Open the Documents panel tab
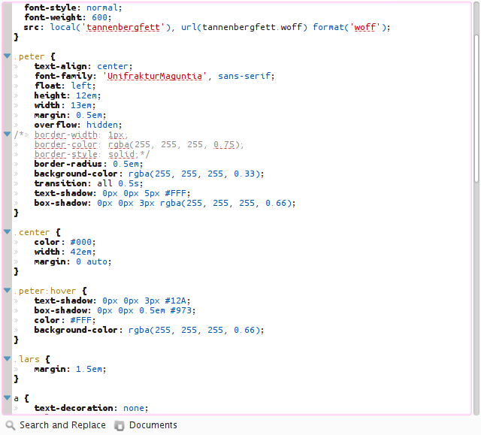The width and height of the screenshot is (481, 435). pyautogui.click(x=146, y=425)
